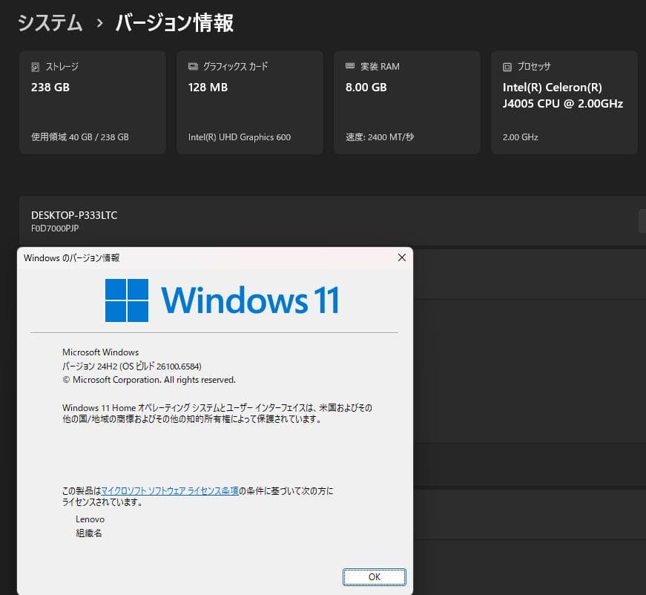The image size is (646, 595).
Task: Click the memory chip icon on the 実装RAM card
Action: pyautogui.click(x=351, y=66)
